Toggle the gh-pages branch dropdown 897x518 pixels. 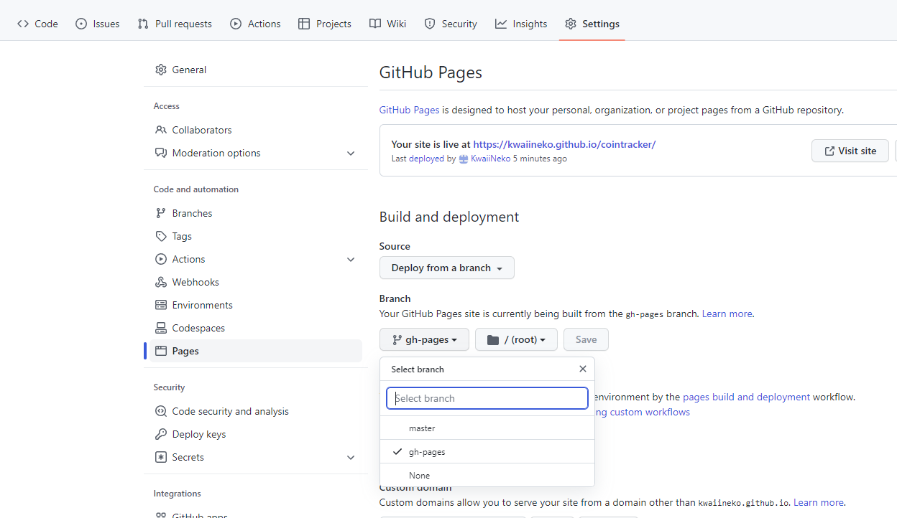424,339
